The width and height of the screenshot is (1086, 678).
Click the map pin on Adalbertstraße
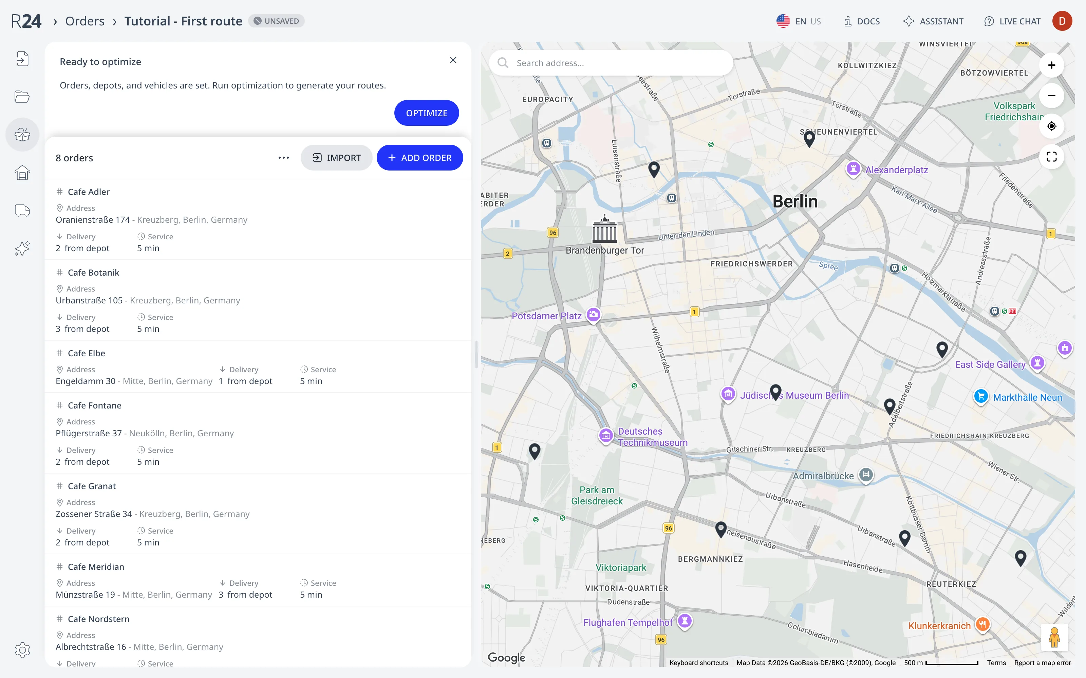pos(890,406)
